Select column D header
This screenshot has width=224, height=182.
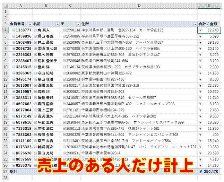tap(139, 5)
